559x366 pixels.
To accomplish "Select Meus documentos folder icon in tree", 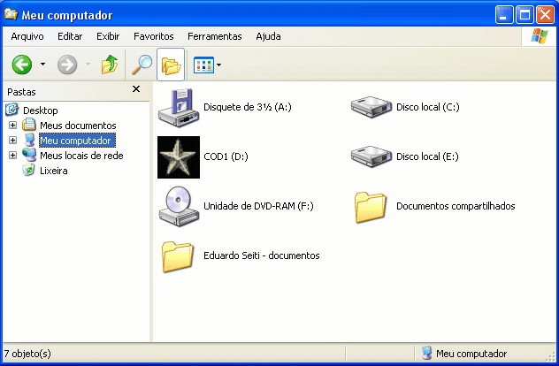I will tap(29, 125).
